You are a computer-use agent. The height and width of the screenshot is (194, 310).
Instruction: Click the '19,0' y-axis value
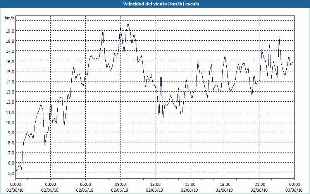(x=10, y=31)
